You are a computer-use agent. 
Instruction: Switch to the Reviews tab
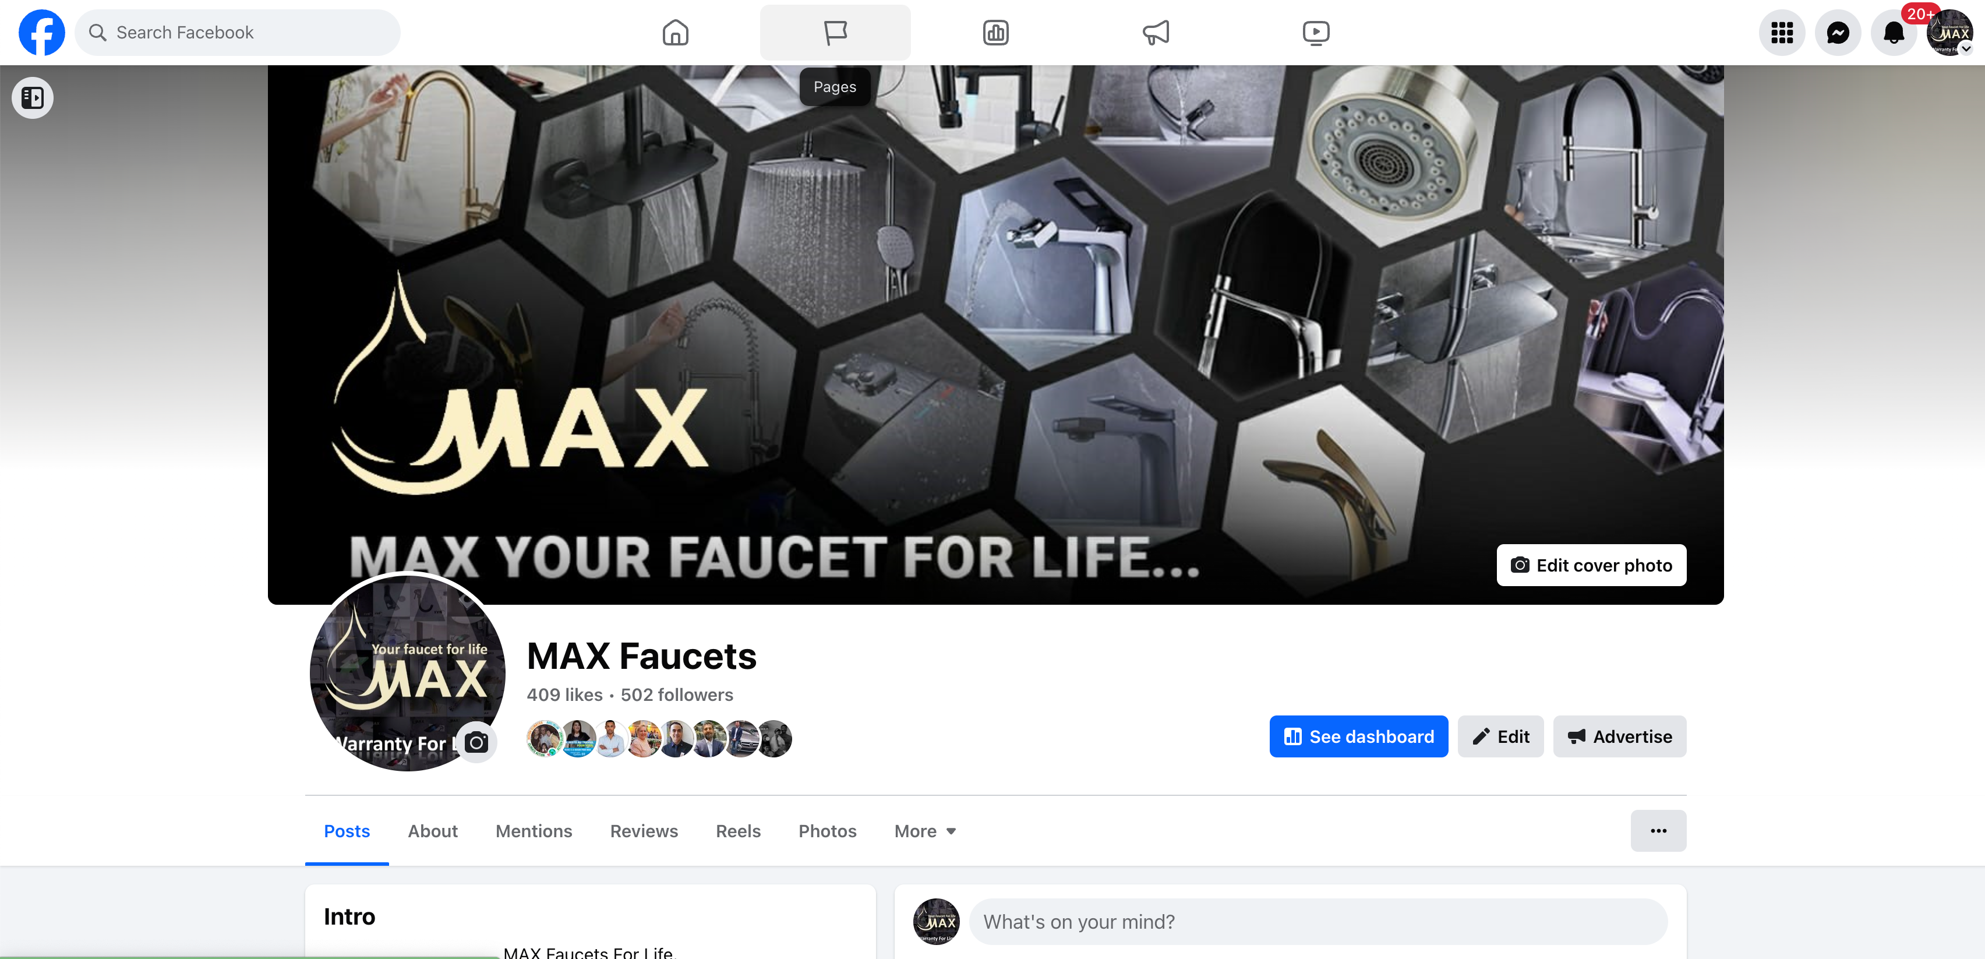(x=644, y=830)
